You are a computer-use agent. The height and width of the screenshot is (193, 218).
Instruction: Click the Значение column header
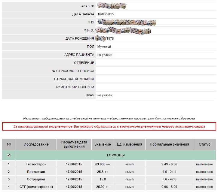tap(103, 144)
